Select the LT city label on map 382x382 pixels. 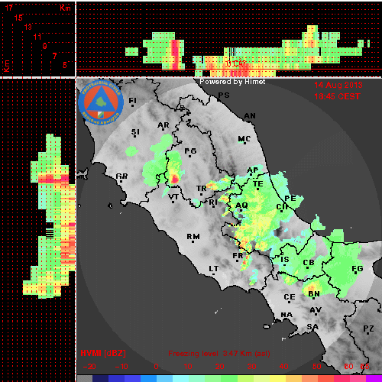click(x=214, y=269)
